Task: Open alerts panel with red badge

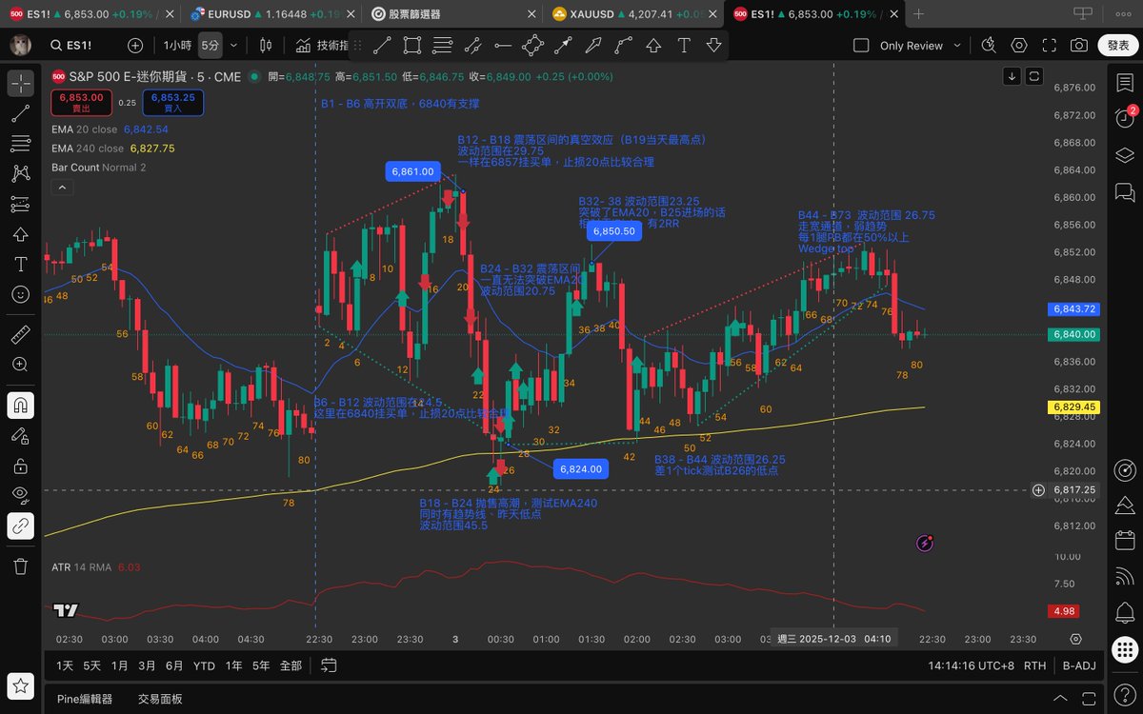Action: point(1124,117)
